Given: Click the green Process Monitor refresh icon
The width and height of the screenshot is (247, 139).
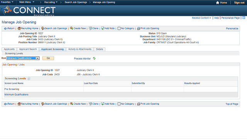Looking at the screenshot, I should tap(94, 58).
